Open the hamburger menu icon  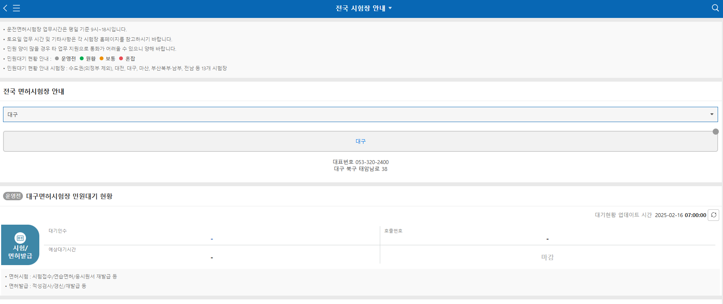[16, 8]
